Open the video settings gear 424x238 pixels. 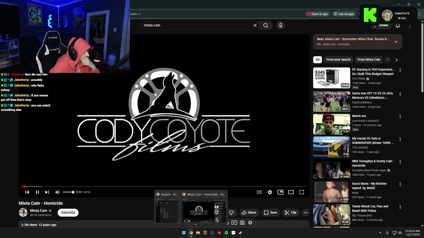[270, 192]
